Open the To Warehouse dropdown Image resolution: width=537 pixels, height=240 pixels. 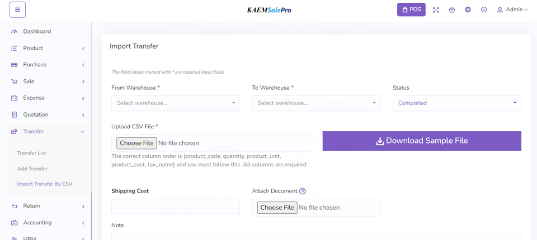pyautogui.click(x=316, y=103)
